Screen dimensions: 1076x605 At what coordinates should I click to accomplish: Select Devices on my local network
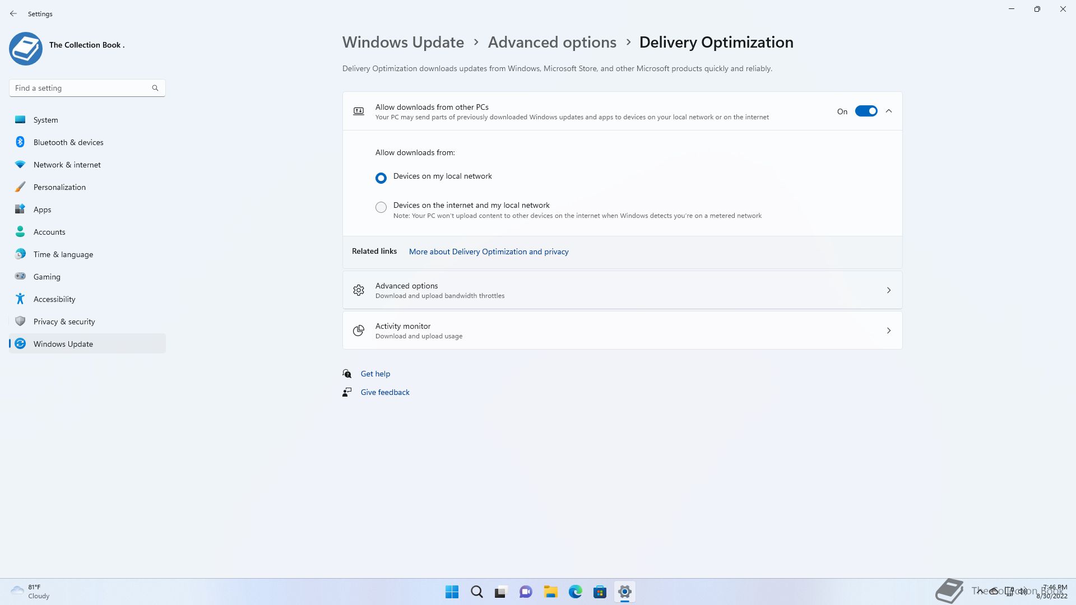tap(381, 178)
